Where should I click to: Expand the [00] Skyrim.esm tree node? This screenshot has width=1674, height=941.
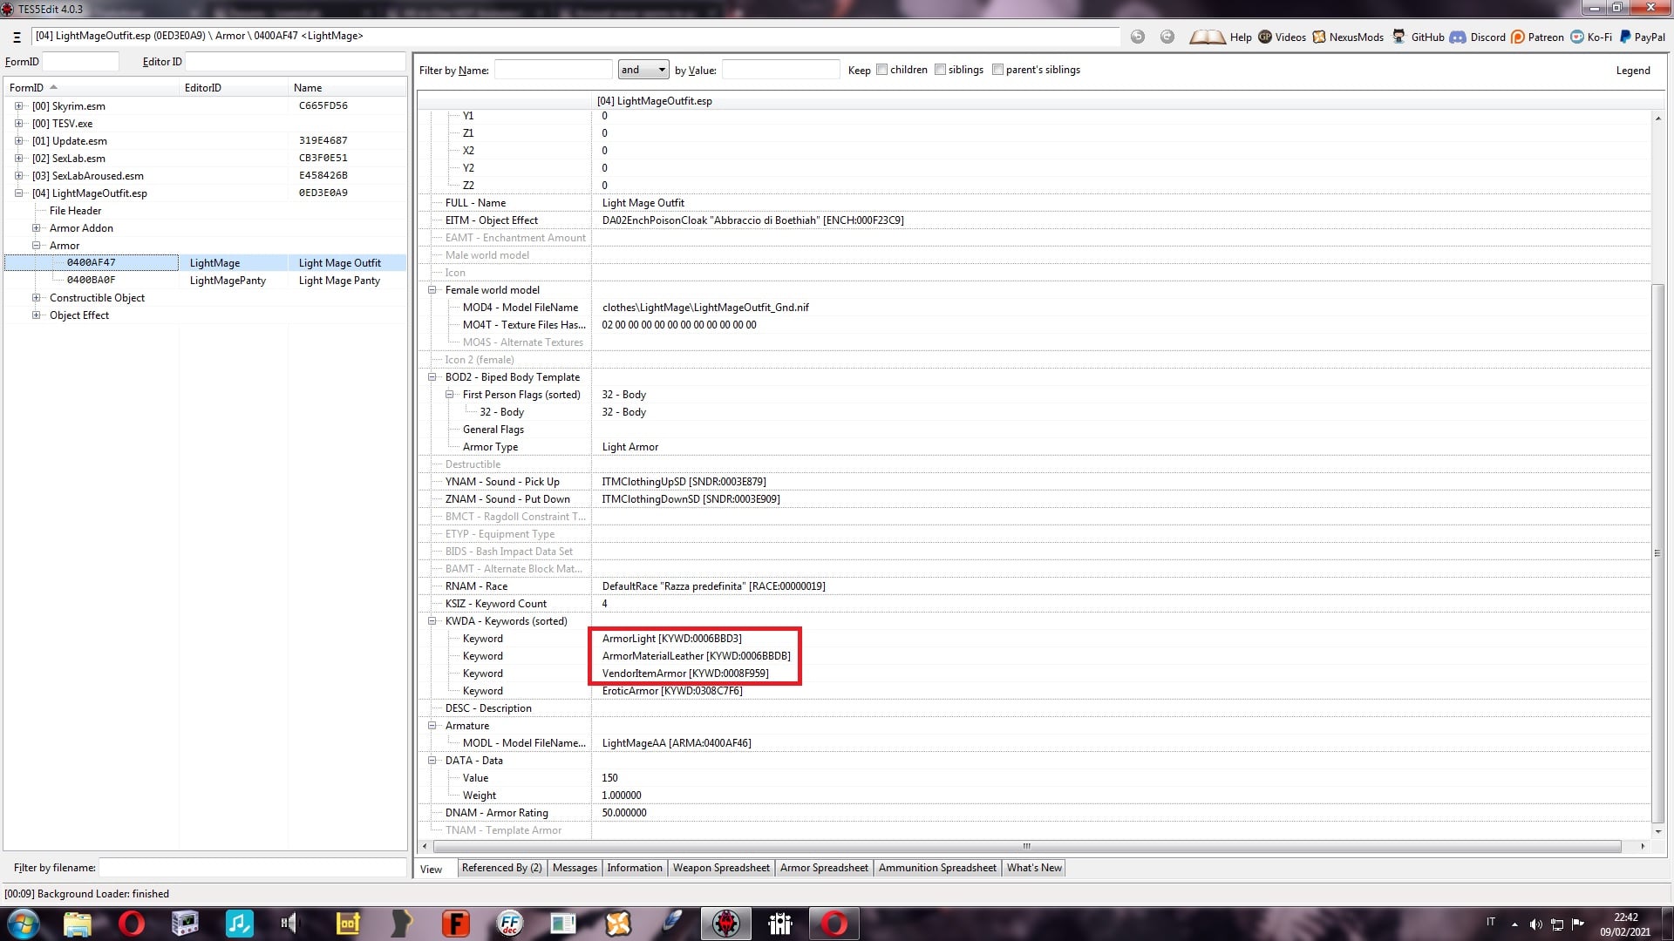(18, 106)
